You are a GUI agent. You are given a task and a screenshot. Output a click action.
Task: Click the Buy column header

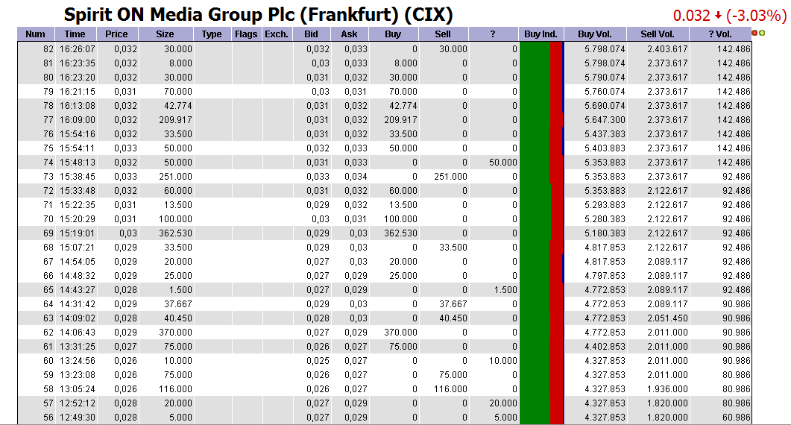coord(393,34)
